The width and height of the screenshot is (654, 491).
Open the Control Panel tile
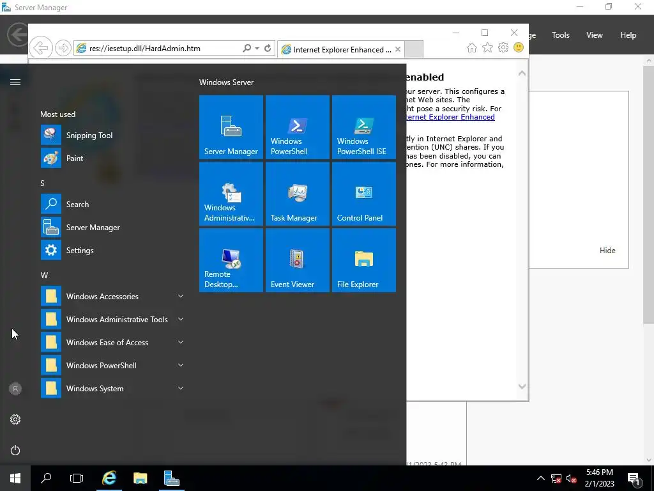click(363, 194)
